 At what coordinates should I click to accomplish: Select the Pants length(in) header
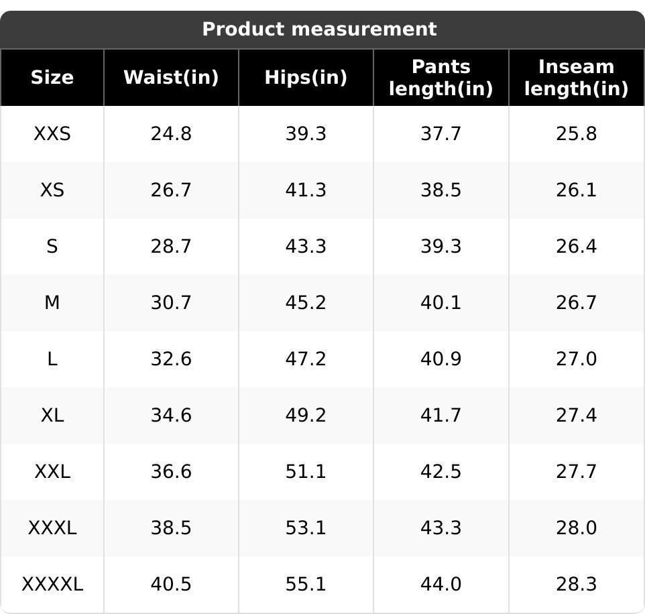tap(441, 77)
